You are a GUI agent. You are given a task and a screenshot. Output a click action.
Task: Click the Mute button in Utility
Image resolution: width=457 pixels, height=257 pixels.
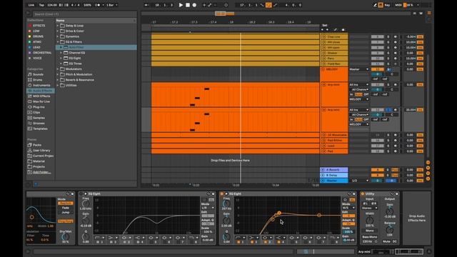point(386,241)
